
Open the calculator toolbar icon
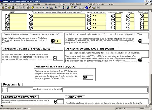click(64, 8)
